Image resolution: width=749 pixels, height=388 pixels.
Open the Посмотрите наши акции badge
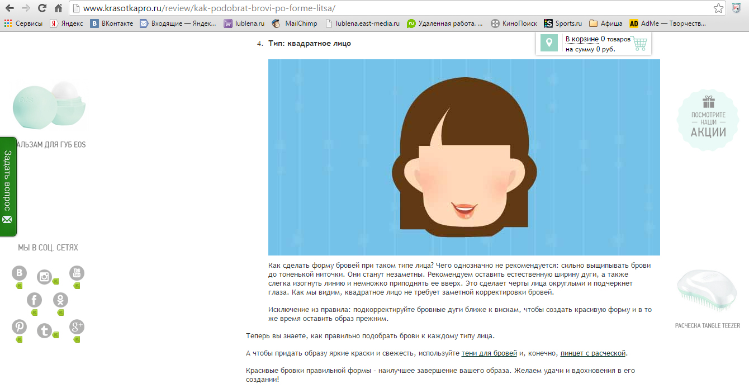point(708,120)
